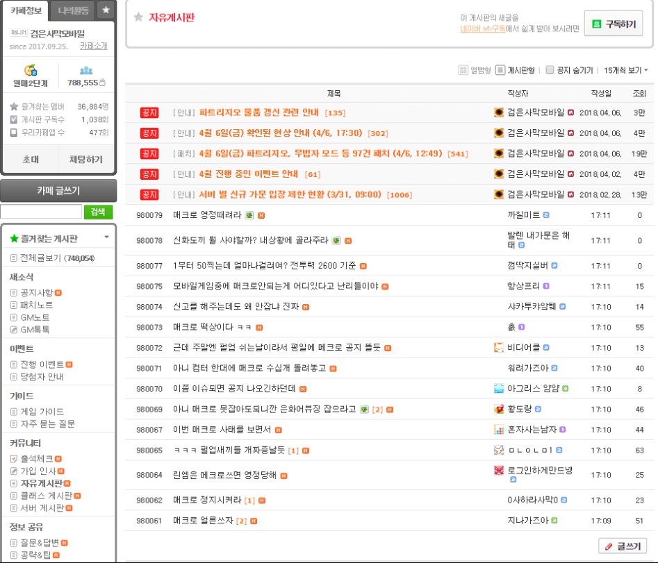Open the 카페소개 link
This screenshot has width=658, height=563.
(x=94, y=46)
